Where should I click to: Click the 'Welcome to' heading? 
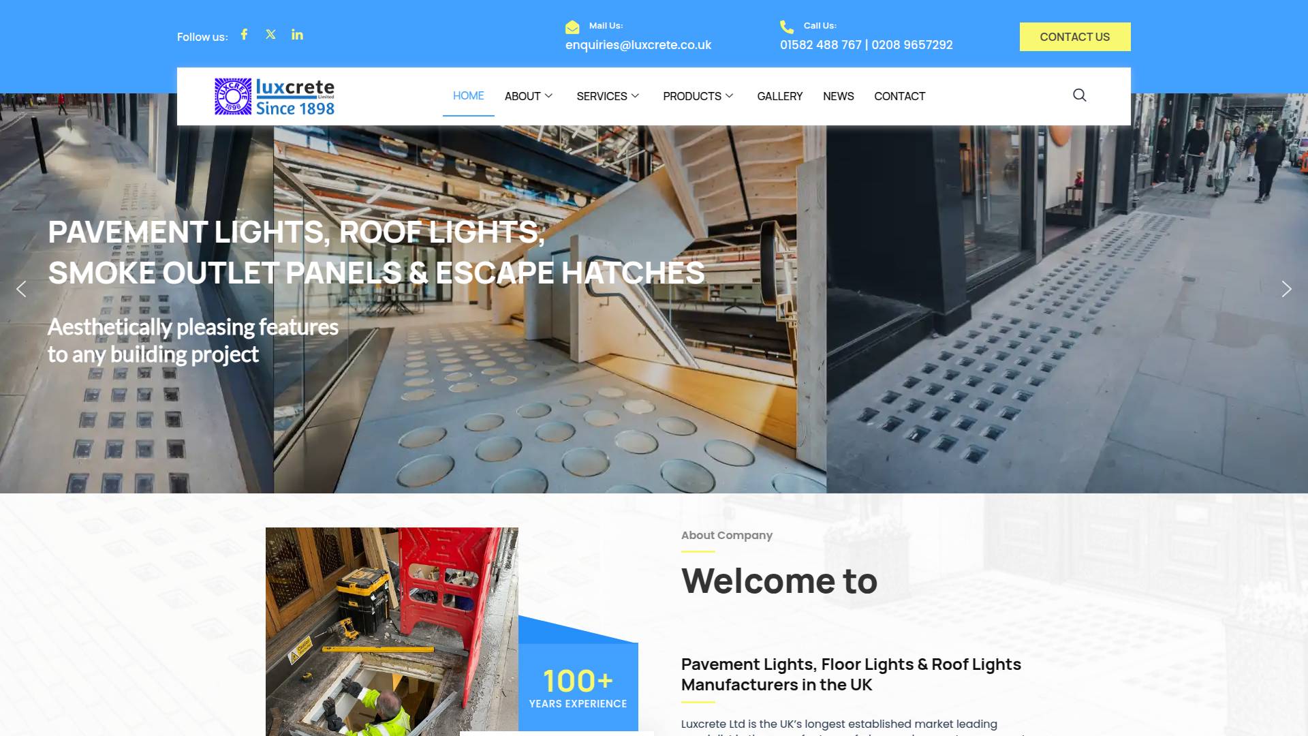click(x=779, y=581)
